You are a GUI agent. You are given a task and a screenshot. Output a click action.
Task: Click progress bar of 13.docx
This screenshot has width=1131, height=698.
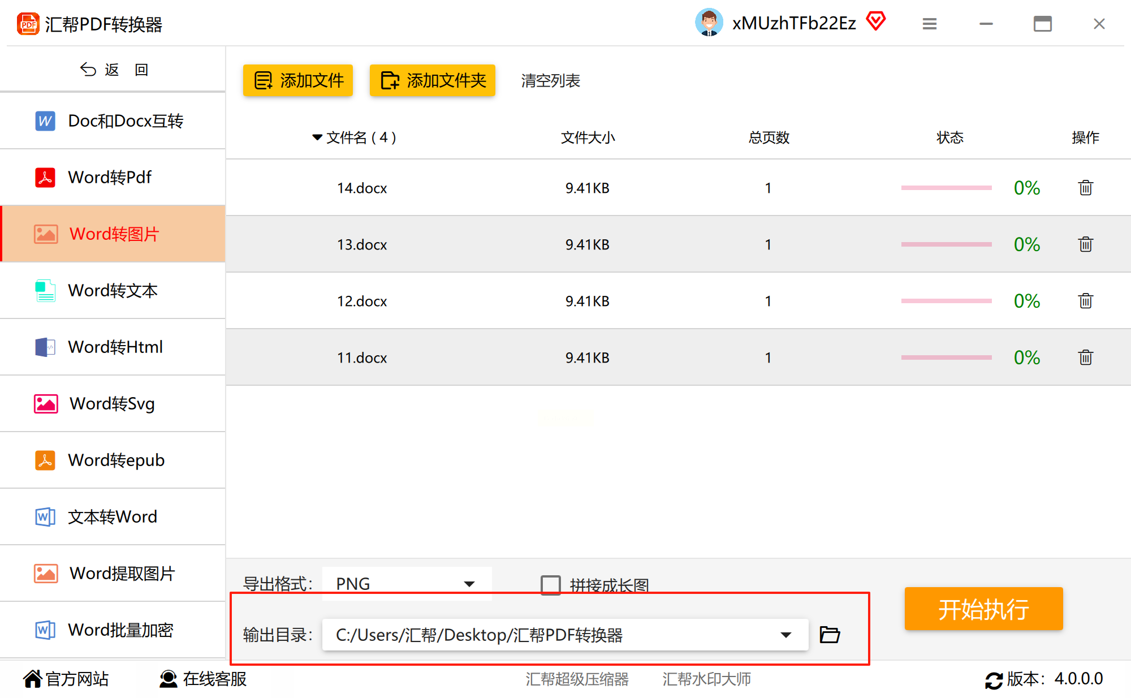coord(946,244)
